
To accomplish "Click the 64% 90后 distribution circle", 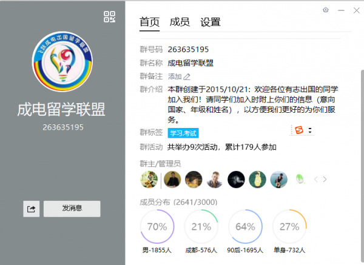I will (245, 227).
